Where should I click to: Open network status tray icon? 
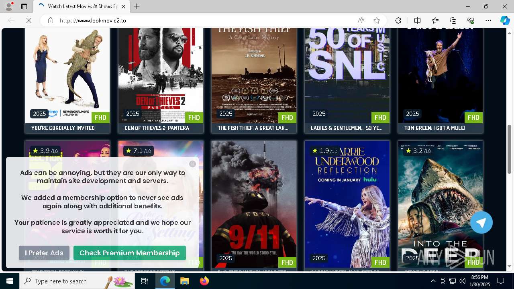point(452,281)
